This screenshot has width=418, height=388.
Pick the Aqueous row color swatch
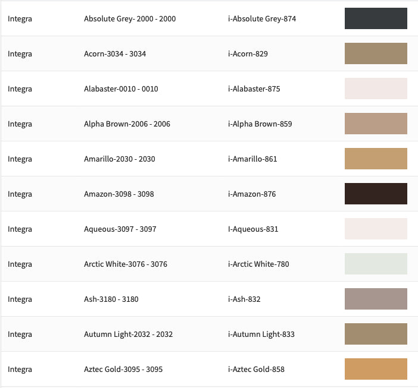376,229
